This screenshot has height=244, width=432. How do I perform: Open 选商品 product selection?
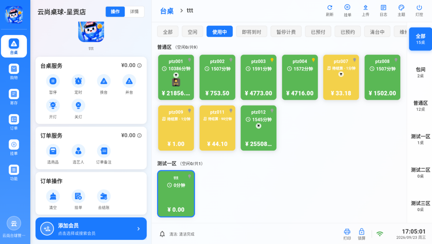pos(53,151)
